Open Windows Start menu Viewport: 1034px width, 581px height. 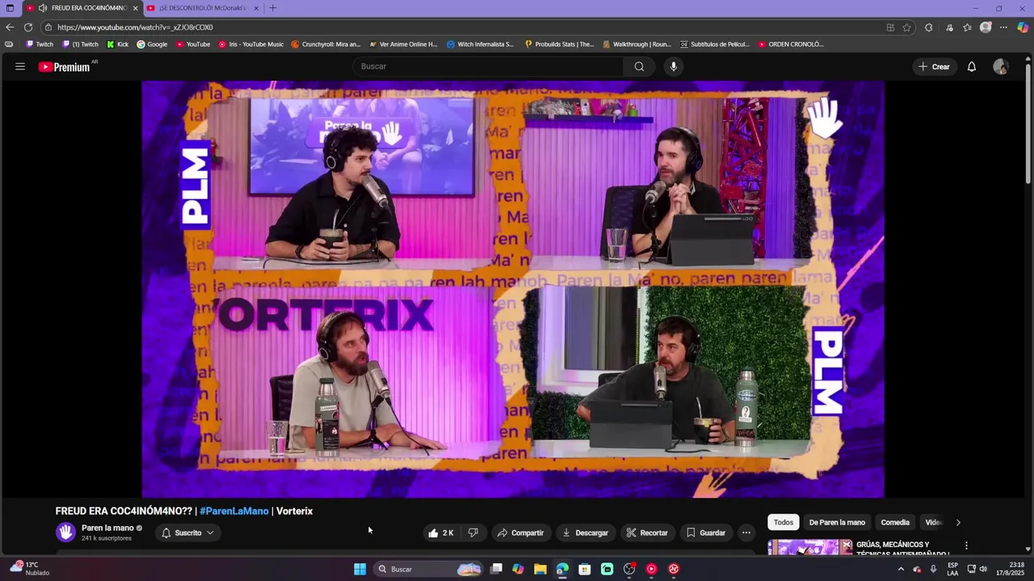coord(359,569)
